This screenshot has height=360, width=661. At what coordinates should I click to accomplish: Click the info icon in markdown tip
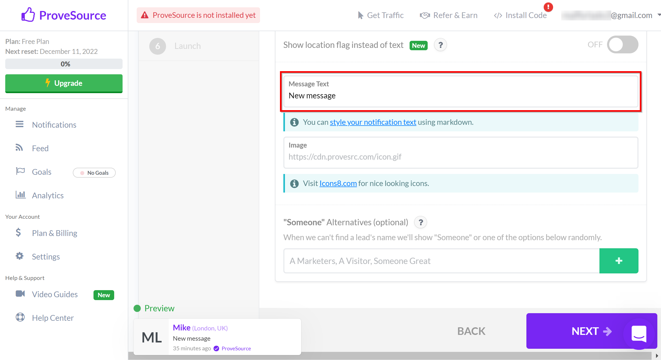[294, 122]
